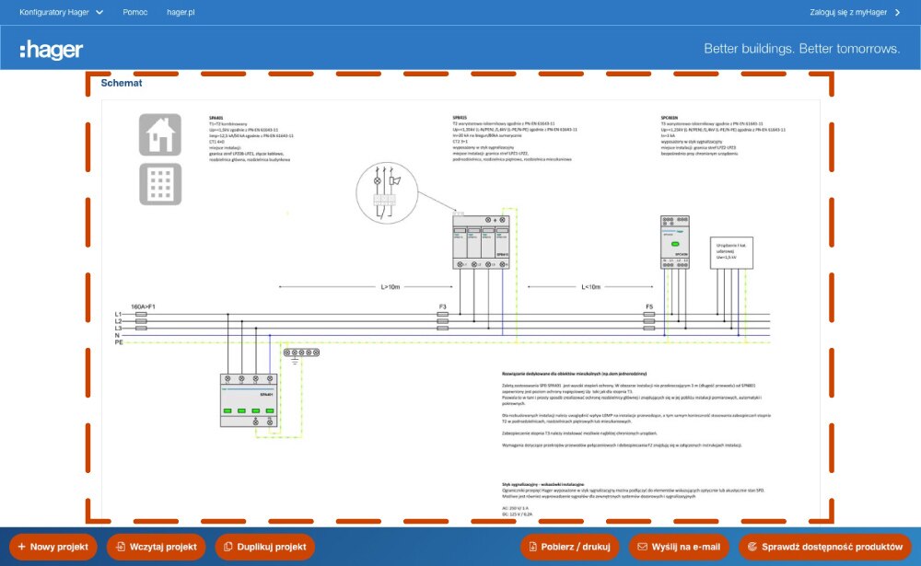Open the Pomoc menu item
The height and width of the screenshot is (566, 921).
[x=135, y=13]
